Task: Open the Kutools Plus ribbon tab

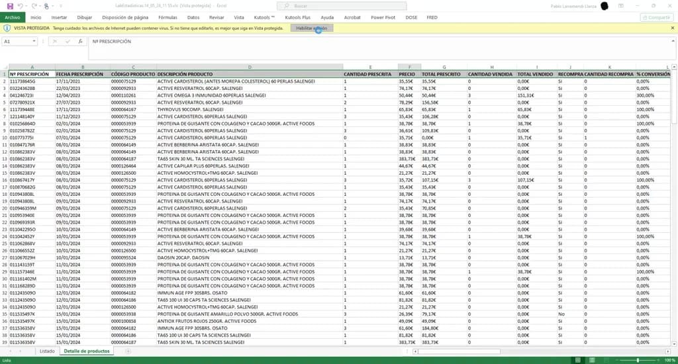Action: [297, 17]
